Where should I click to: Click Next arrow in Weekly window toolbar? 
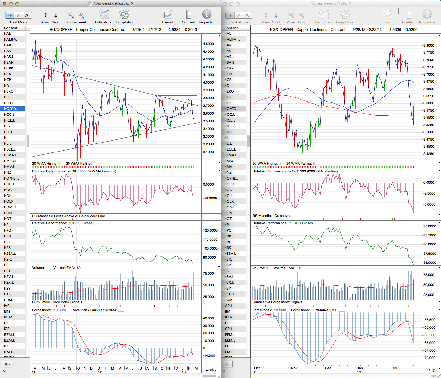(x=56, y=15)
